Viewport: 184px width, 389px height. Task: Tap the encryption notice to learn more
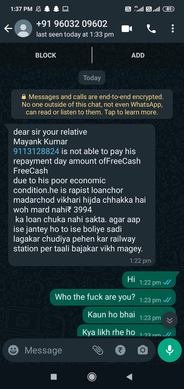pos(92,104)
